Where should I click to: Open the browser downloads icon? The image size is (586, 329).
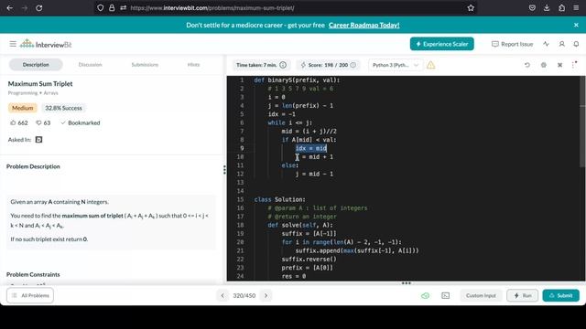(547, 8)
